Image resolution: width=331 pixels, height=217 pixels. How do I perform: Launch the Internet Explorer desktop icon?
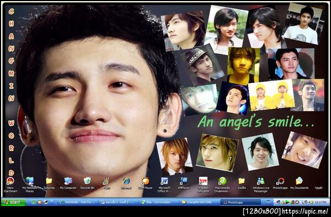point(126,183)
